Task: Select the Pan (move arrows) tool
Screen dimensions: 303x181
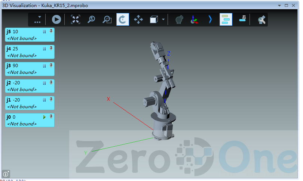Action: point(138,19)
